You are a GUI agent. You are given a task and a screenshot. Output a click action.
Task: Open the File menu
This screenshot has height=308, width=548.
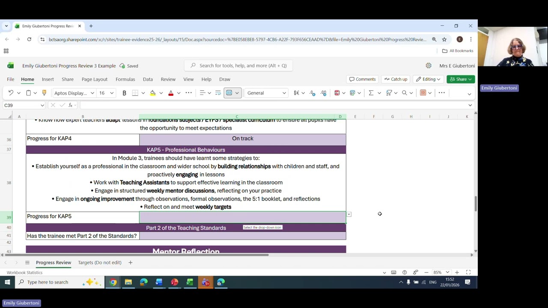click(10, 79)
